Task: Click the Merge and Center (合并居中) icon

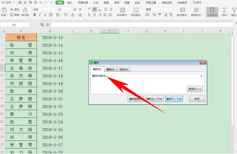Action: click(122, 12)
